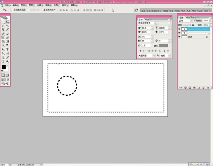The image size is (213, 166).
Task: Select the Dodge tool
Action: click(x=7, y=45)
